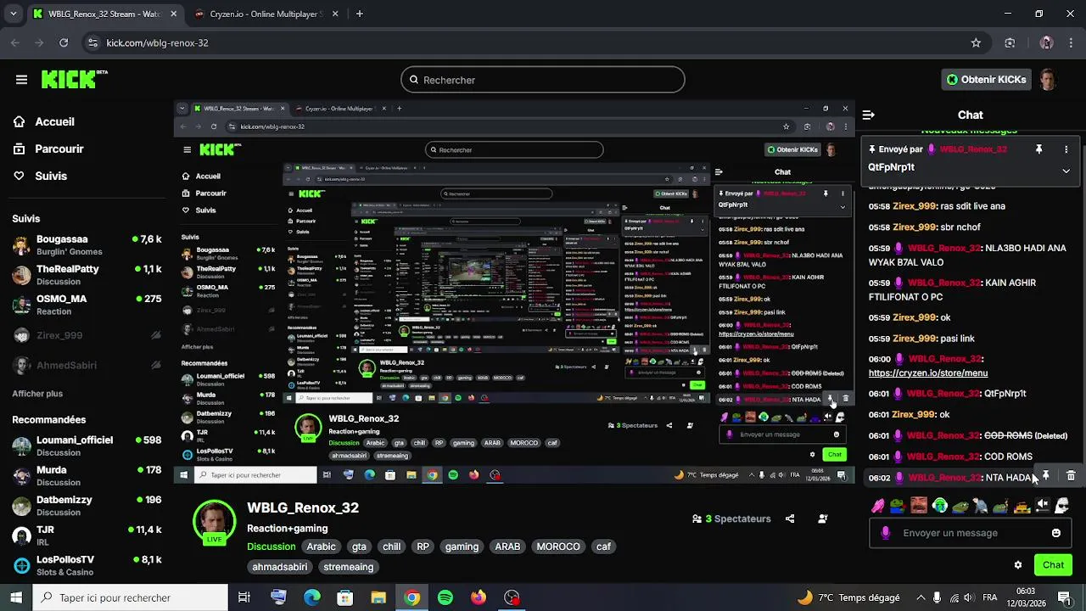1086x611 pixels.
Task: Expand pinned message chevron
Action: click(x=1066, y=171)
